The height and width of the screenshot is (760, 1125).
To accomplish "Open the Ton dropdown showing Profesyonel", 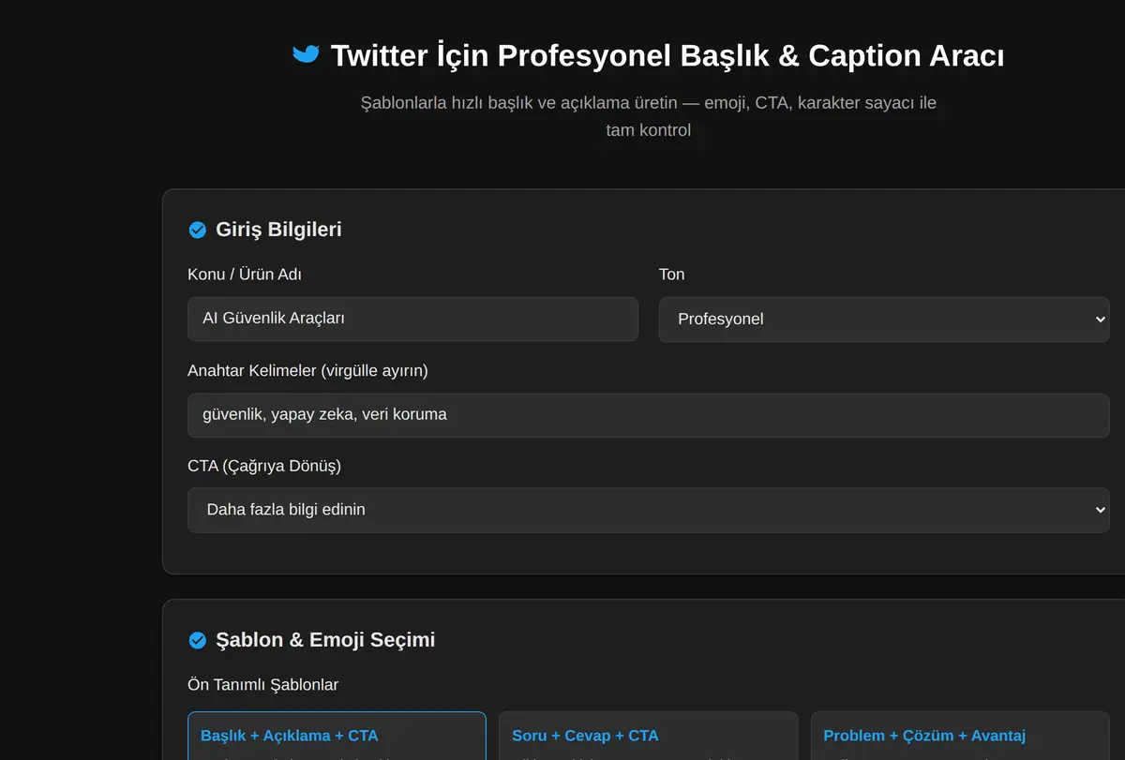I will [884, 320].
